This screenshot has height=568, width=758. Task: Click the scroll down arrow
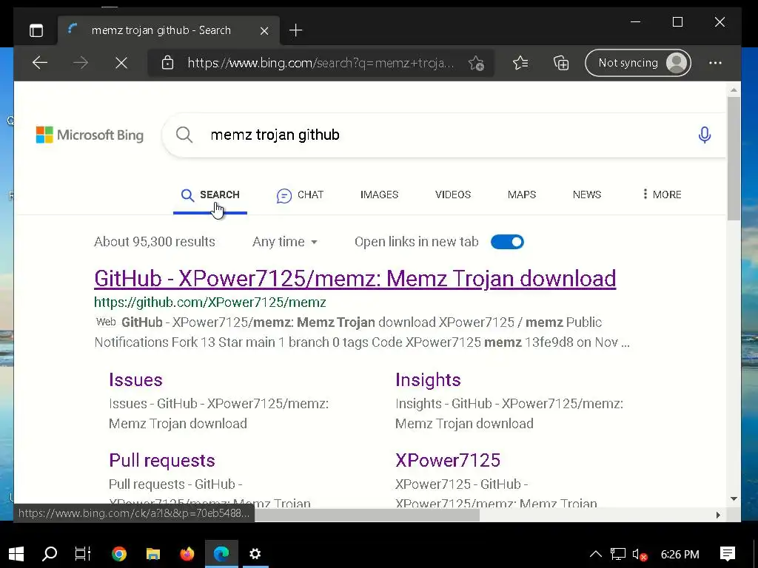click(x=734, y=499)
